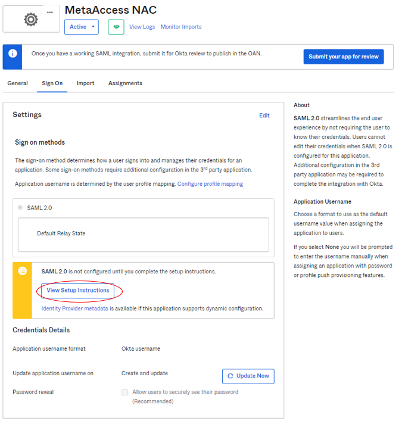Screen dimensions: 405x430
Task: Open the View Logs link
Action: coord(142,27)
